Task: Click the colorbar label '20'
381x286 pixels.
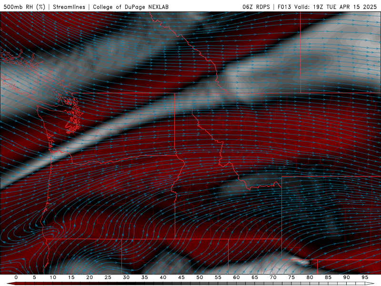Action: pos(90,277)
